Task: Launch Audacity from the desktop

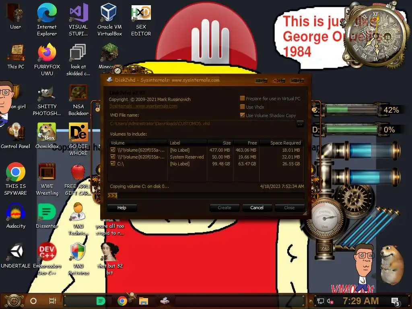Action: point(16,216)
